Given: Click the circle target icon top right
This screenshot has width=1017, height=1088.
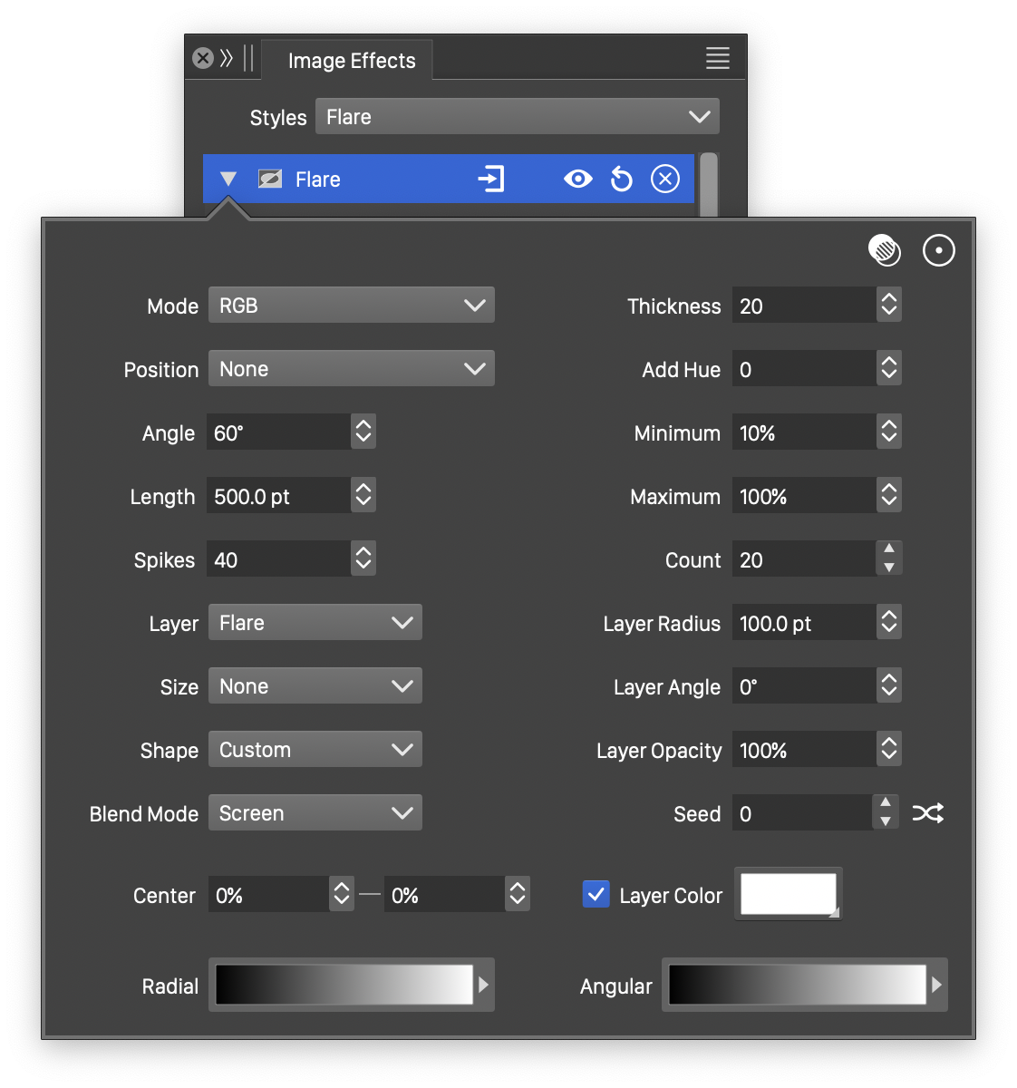Looking at the screenshot, I should point(938,250).
